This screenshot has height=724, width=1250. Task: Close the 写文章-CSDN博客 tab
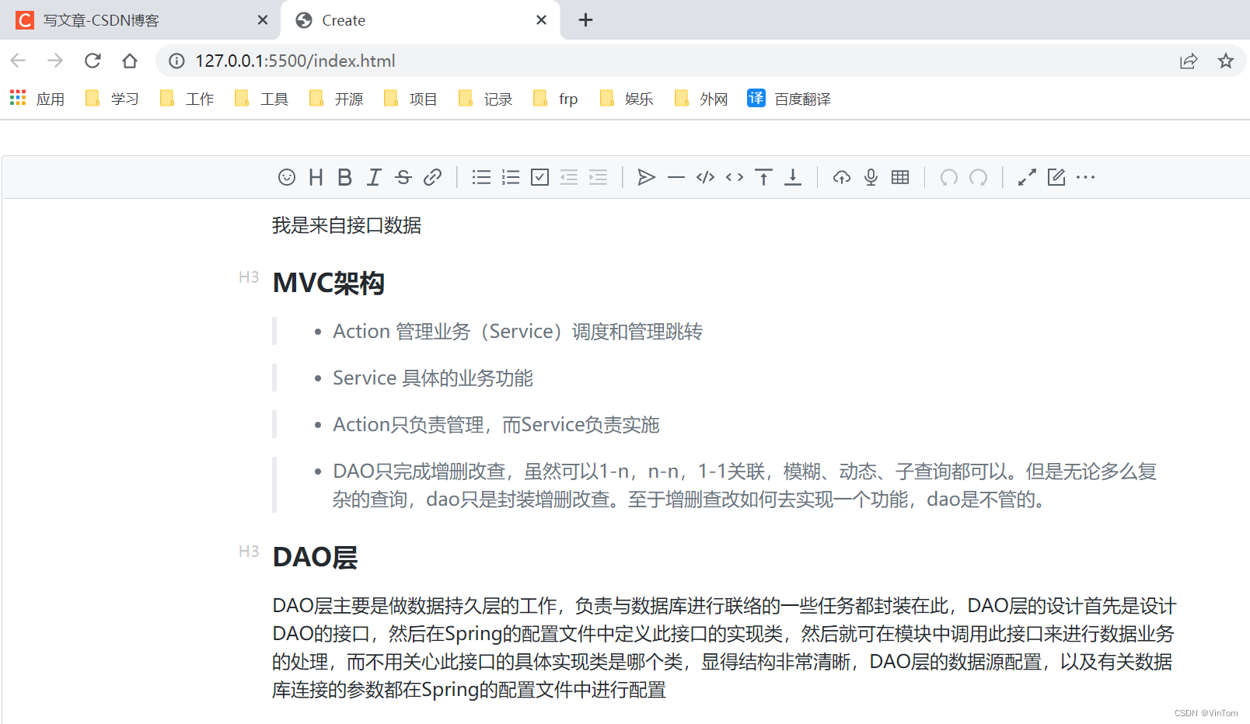(263, 20)
